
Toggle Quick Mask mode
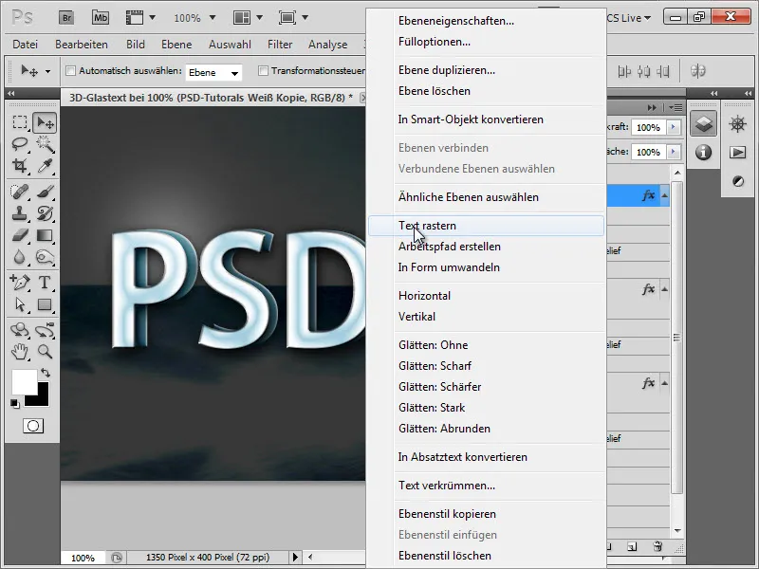pos(33,426)
